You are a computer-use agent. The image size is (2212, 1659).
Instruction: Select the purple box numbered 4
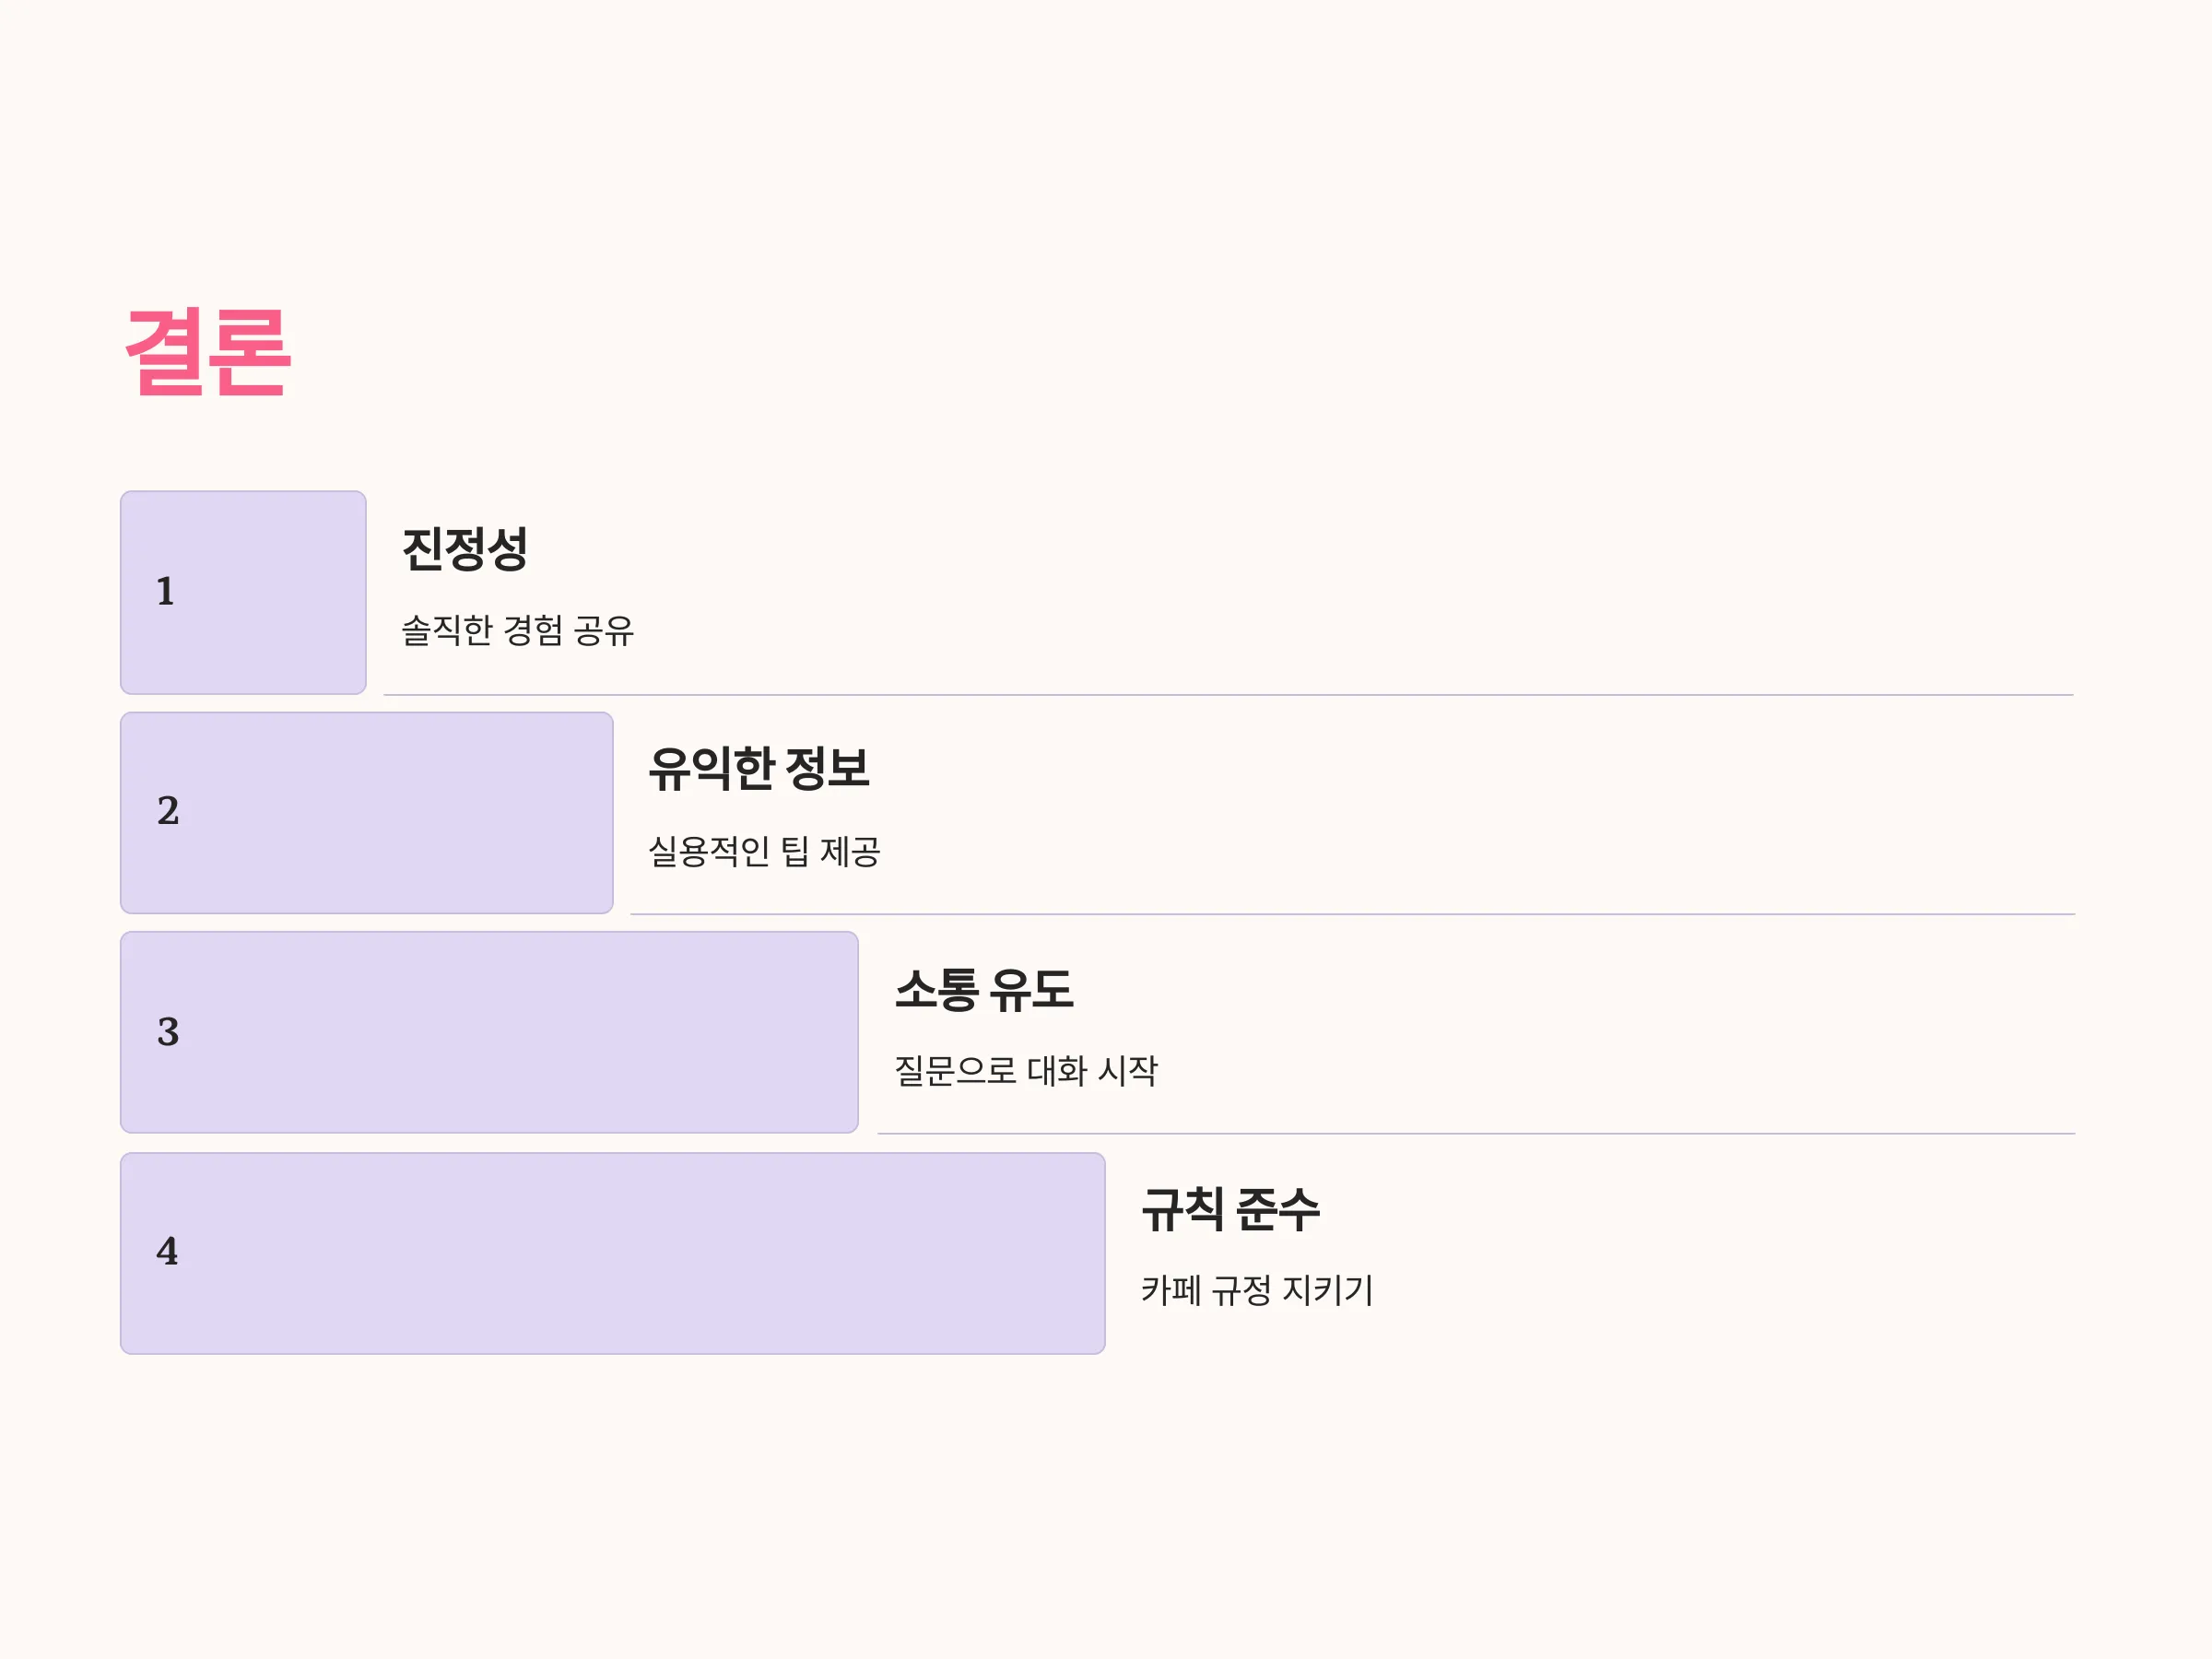click(x=612, y=1253)
